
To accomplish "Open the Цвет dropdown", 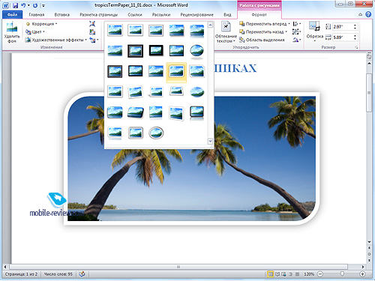I will click(x=35, y=31).
